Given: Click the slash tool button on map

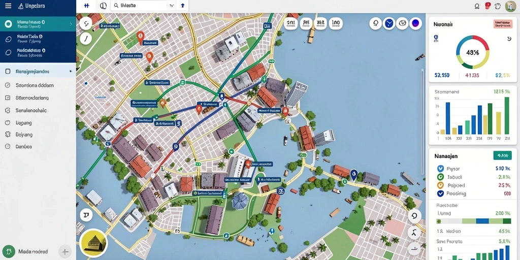Looking at the screenshot, I should click(86, 39).
